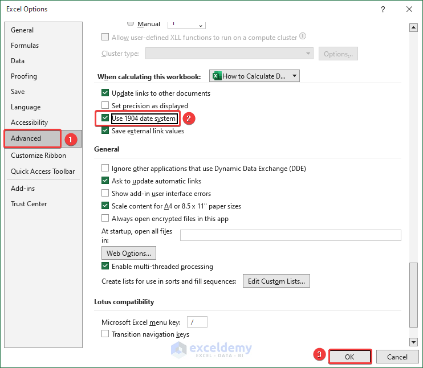Enable Set precision as displayed
The height and width of the screenshot is (368, 423).
[105, 105]
